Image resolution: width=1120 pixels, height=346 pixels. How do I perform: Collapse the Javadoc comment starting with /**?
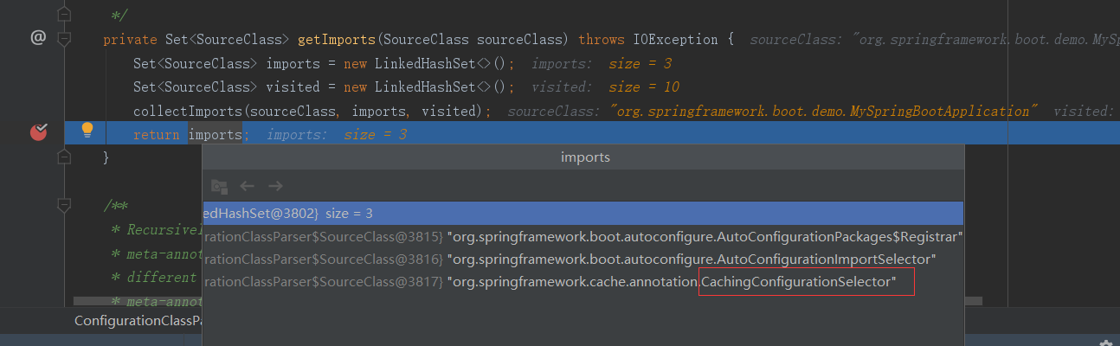tap(63, 206)
